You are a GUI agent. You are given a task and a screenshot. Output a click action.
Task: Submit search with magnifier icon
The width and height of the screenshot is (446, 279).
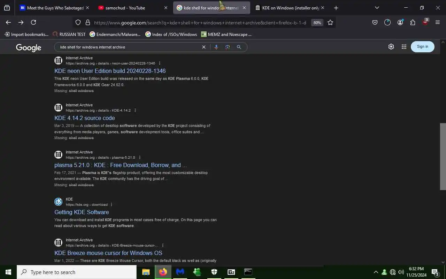coord(239,47)
